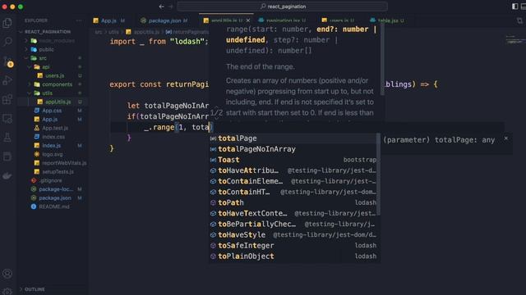Select Toast bootstrap suggestion
The height and width of the screenshot is (295, 526).
293,160
